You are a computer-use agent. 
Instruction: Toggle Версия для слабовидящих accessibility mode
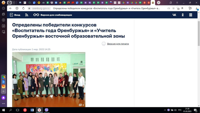coord(53,15)
